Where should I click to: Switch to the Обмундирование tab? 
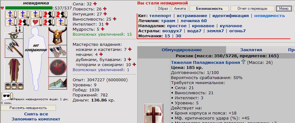[x=181, y=50]
